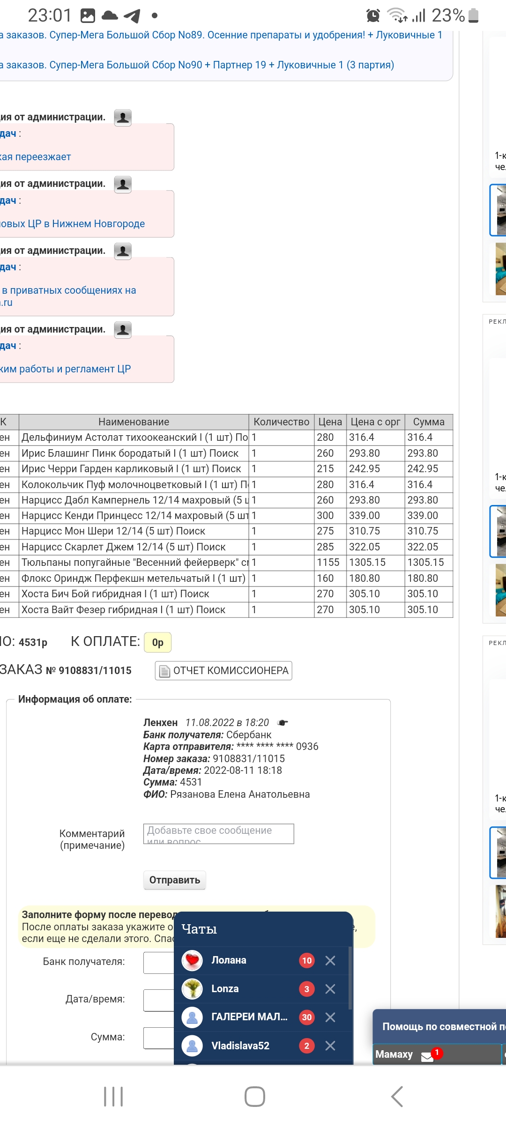Tap Android back navigation button
The width and height of the screenshot is (506, 1128).
click(397, 1096)
